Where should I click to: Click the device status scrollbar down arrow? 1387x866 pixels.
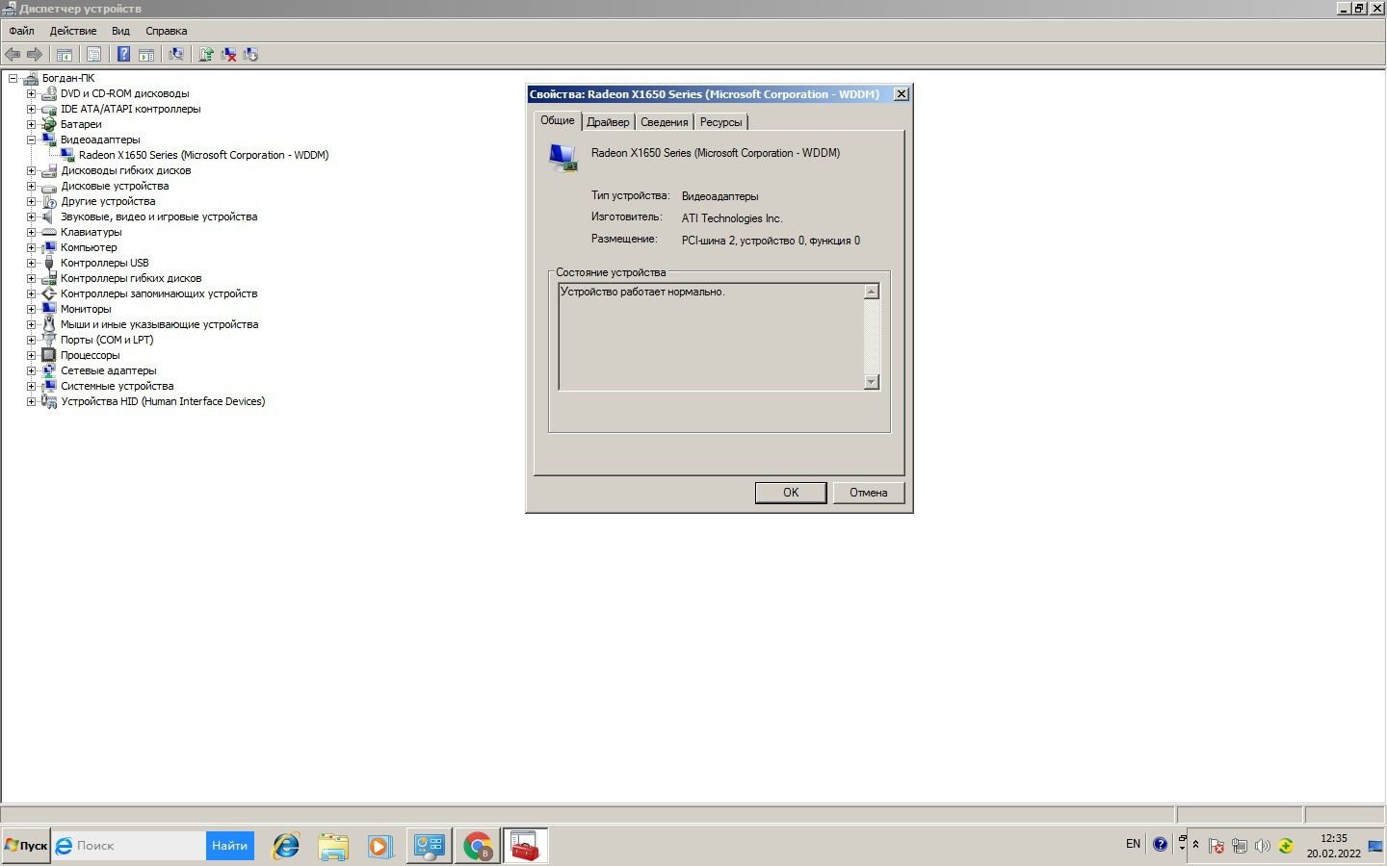tap(872, 382)
